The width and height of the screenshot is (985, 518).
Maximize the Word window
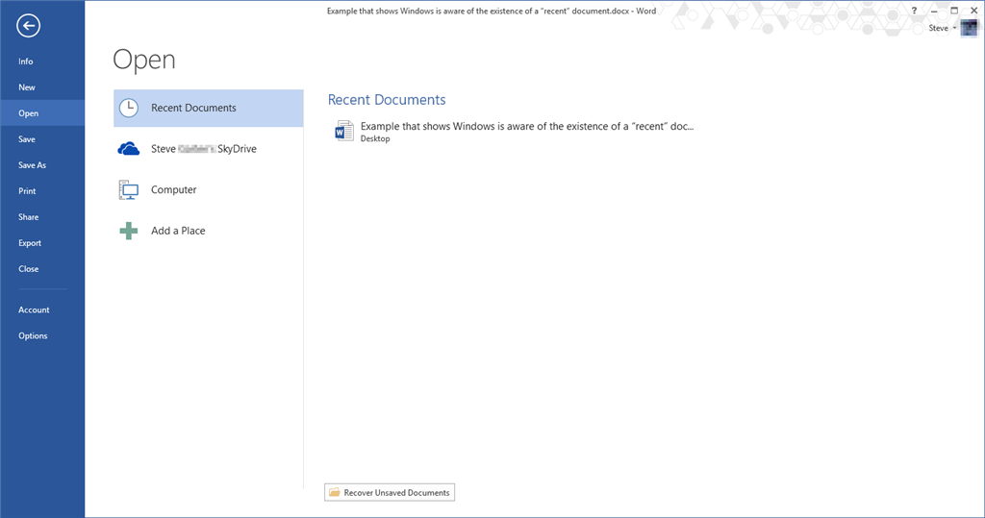click(x=954, y=11)
